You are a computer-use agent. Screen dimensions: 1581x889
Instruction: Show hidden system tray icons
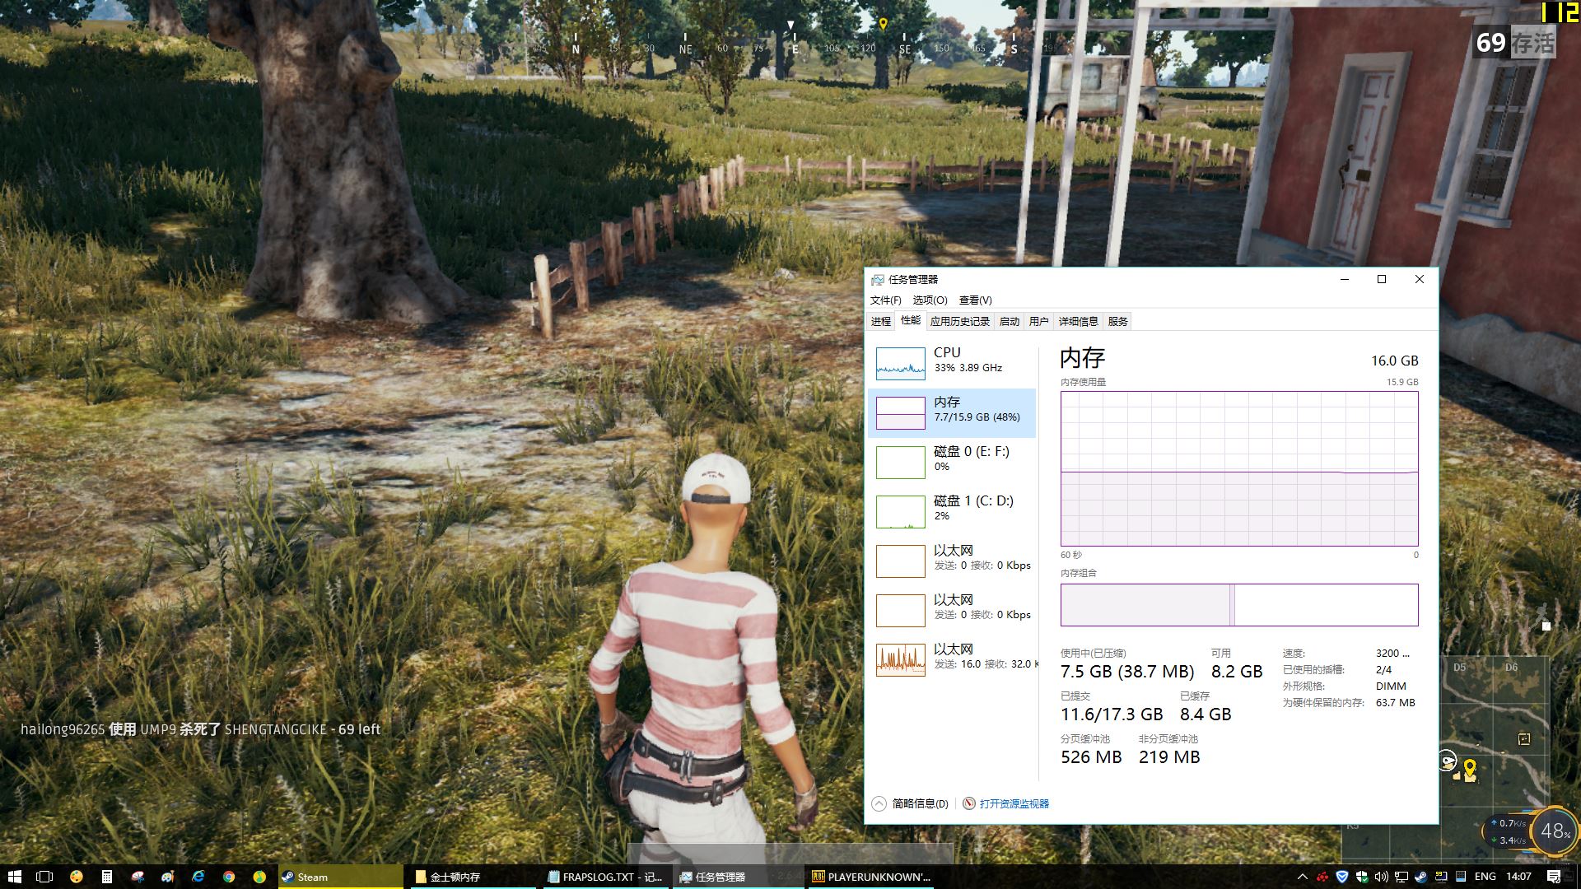tap(1302, 877)
